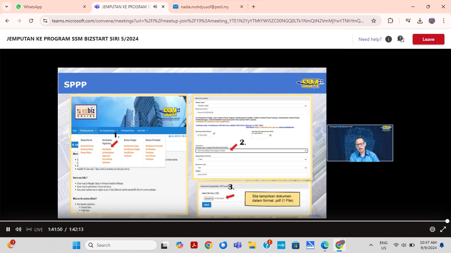The image size is (451, 253).
Task: Open the help app with the alert badge
Action: (267, 245)
